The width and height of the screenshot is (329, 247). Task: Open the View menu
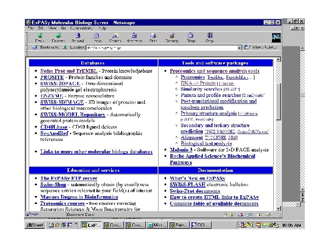pos(53,28)
